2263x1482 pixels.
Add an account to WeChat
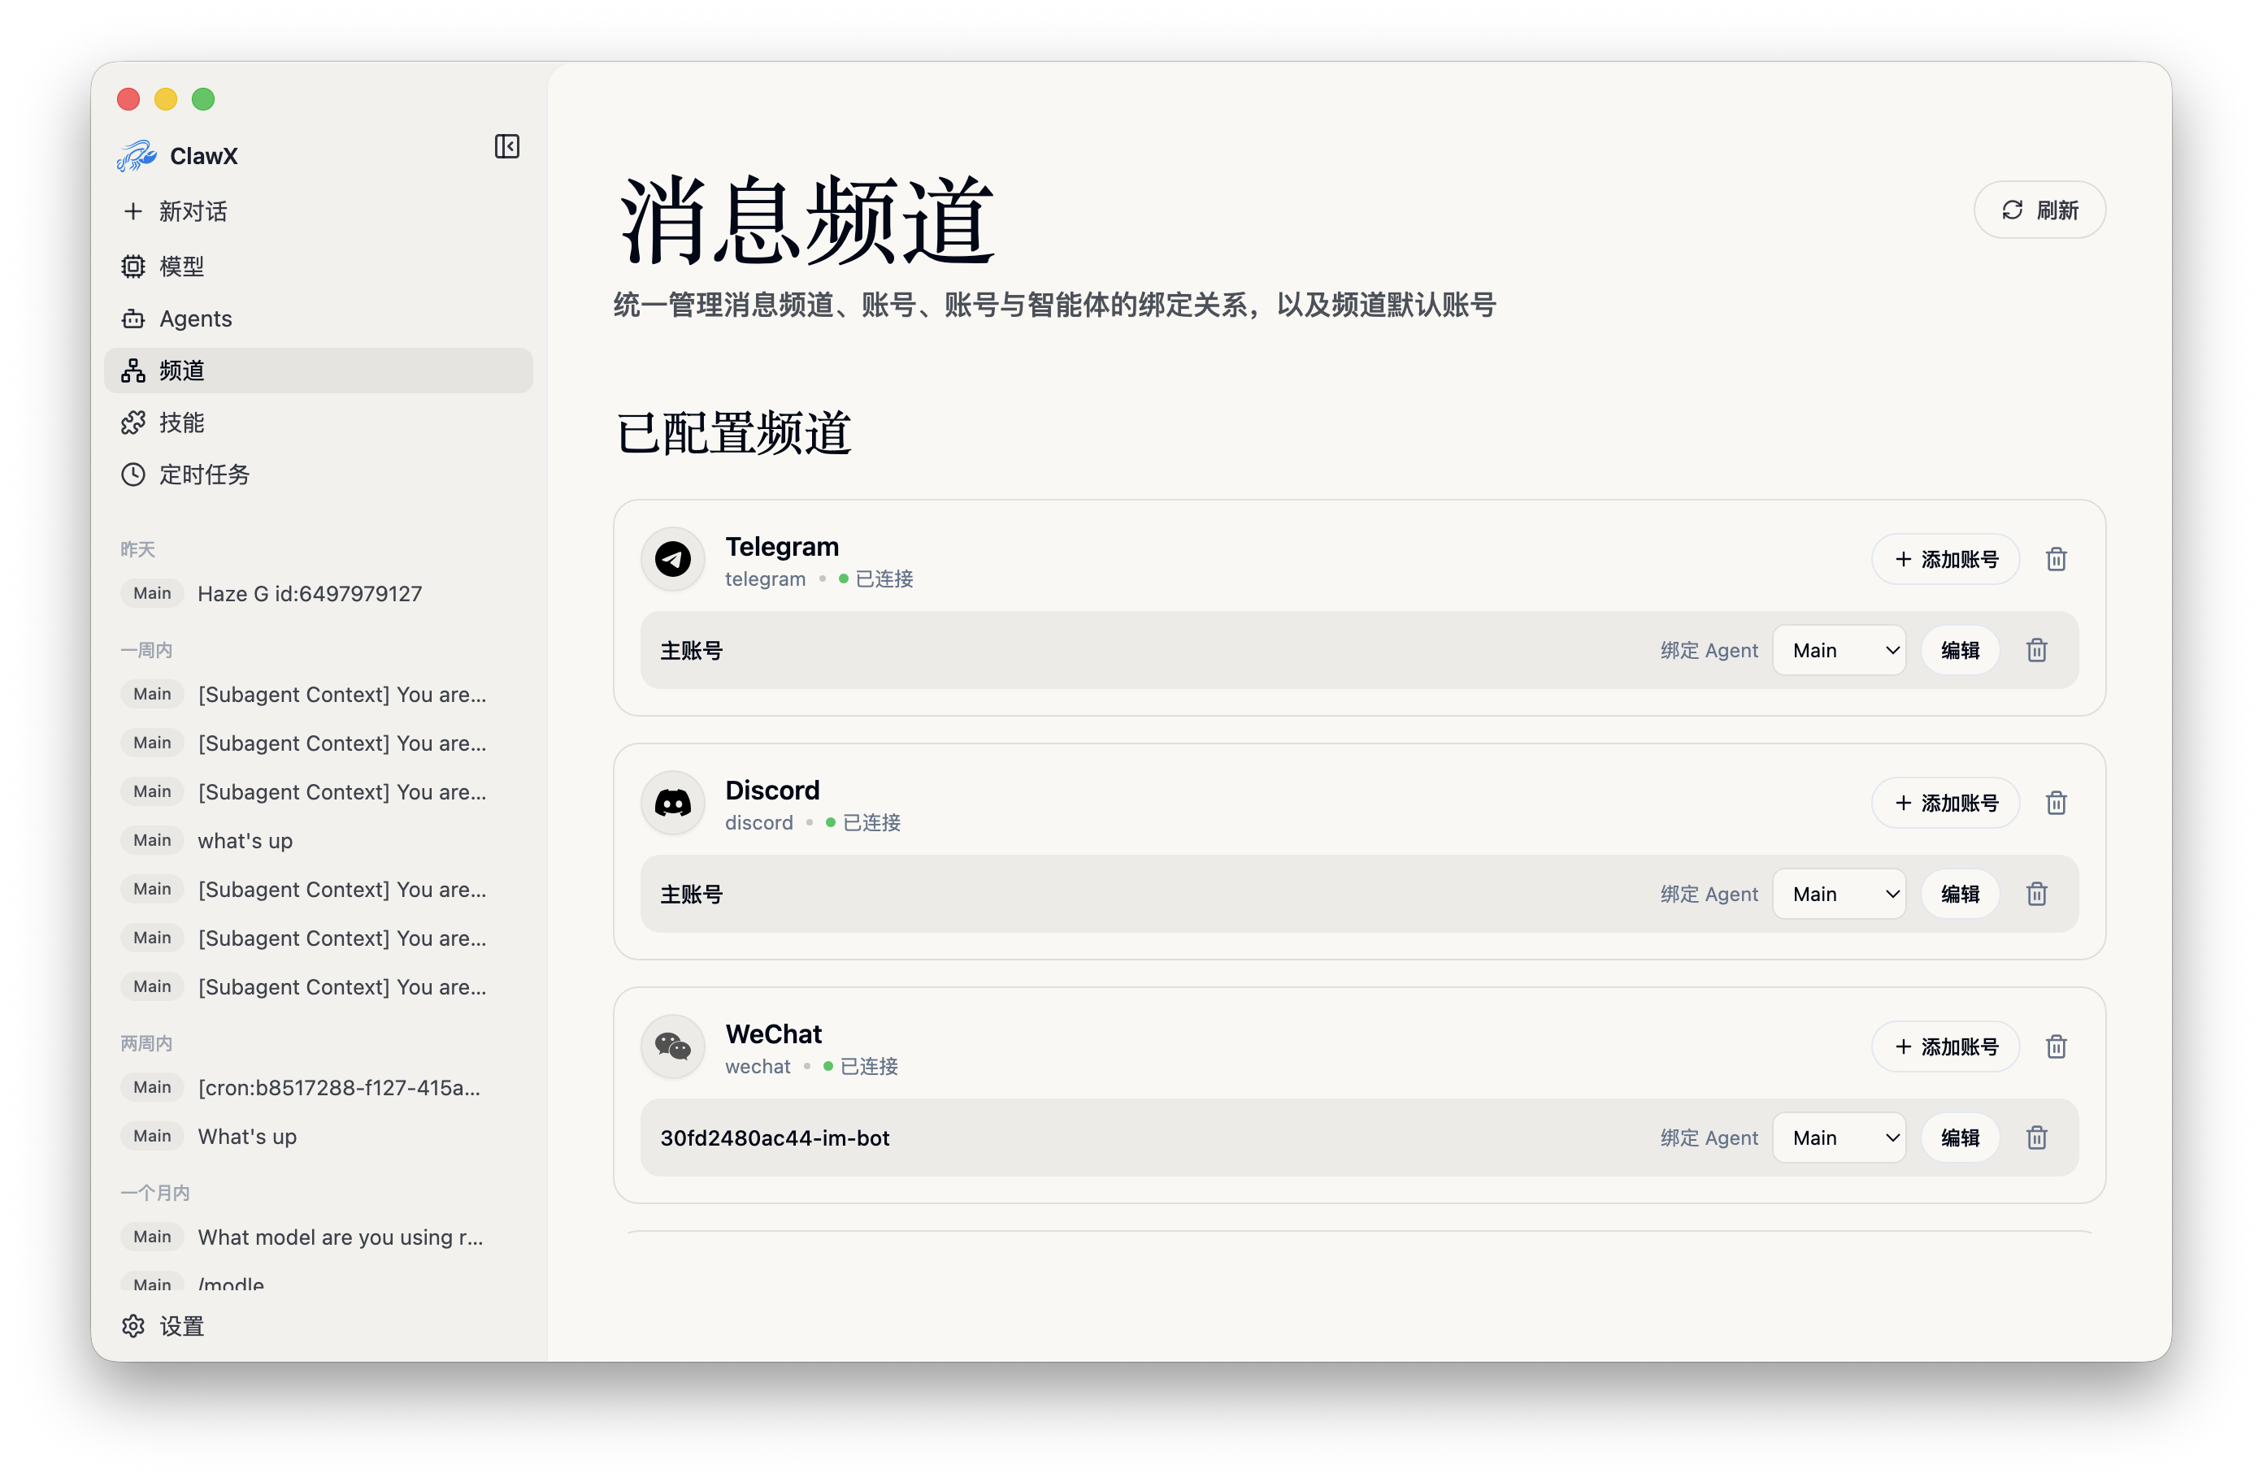pos(1945,1046)
